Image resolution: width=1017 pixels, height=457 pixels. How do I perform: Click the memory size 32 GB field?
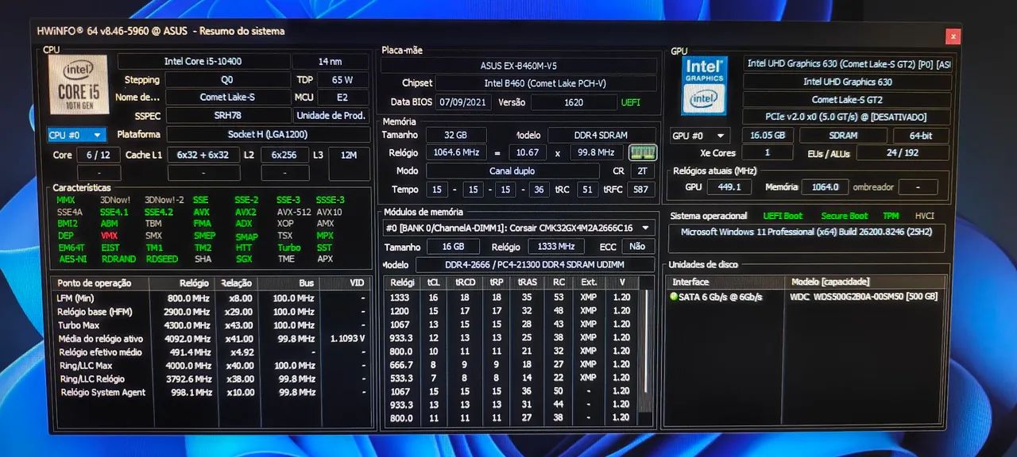455,135
